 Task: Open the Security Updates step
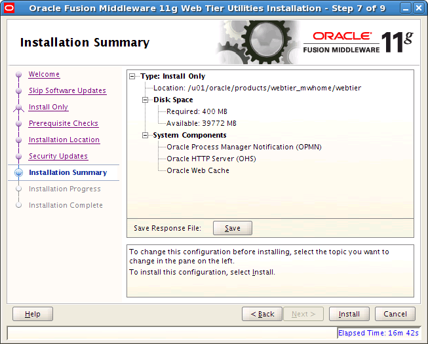tap(58, 156)
